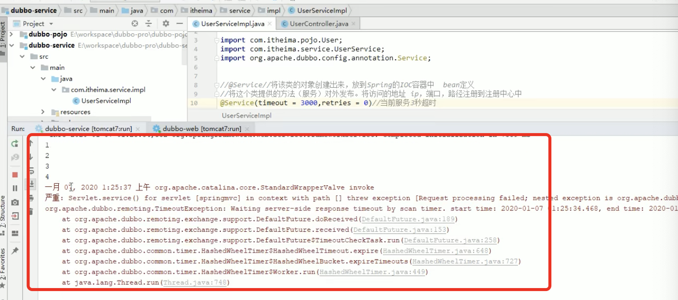
Task: Click UserServiceImpl in navigation bar
Action: pyautogui.click(x=318, y=10)
